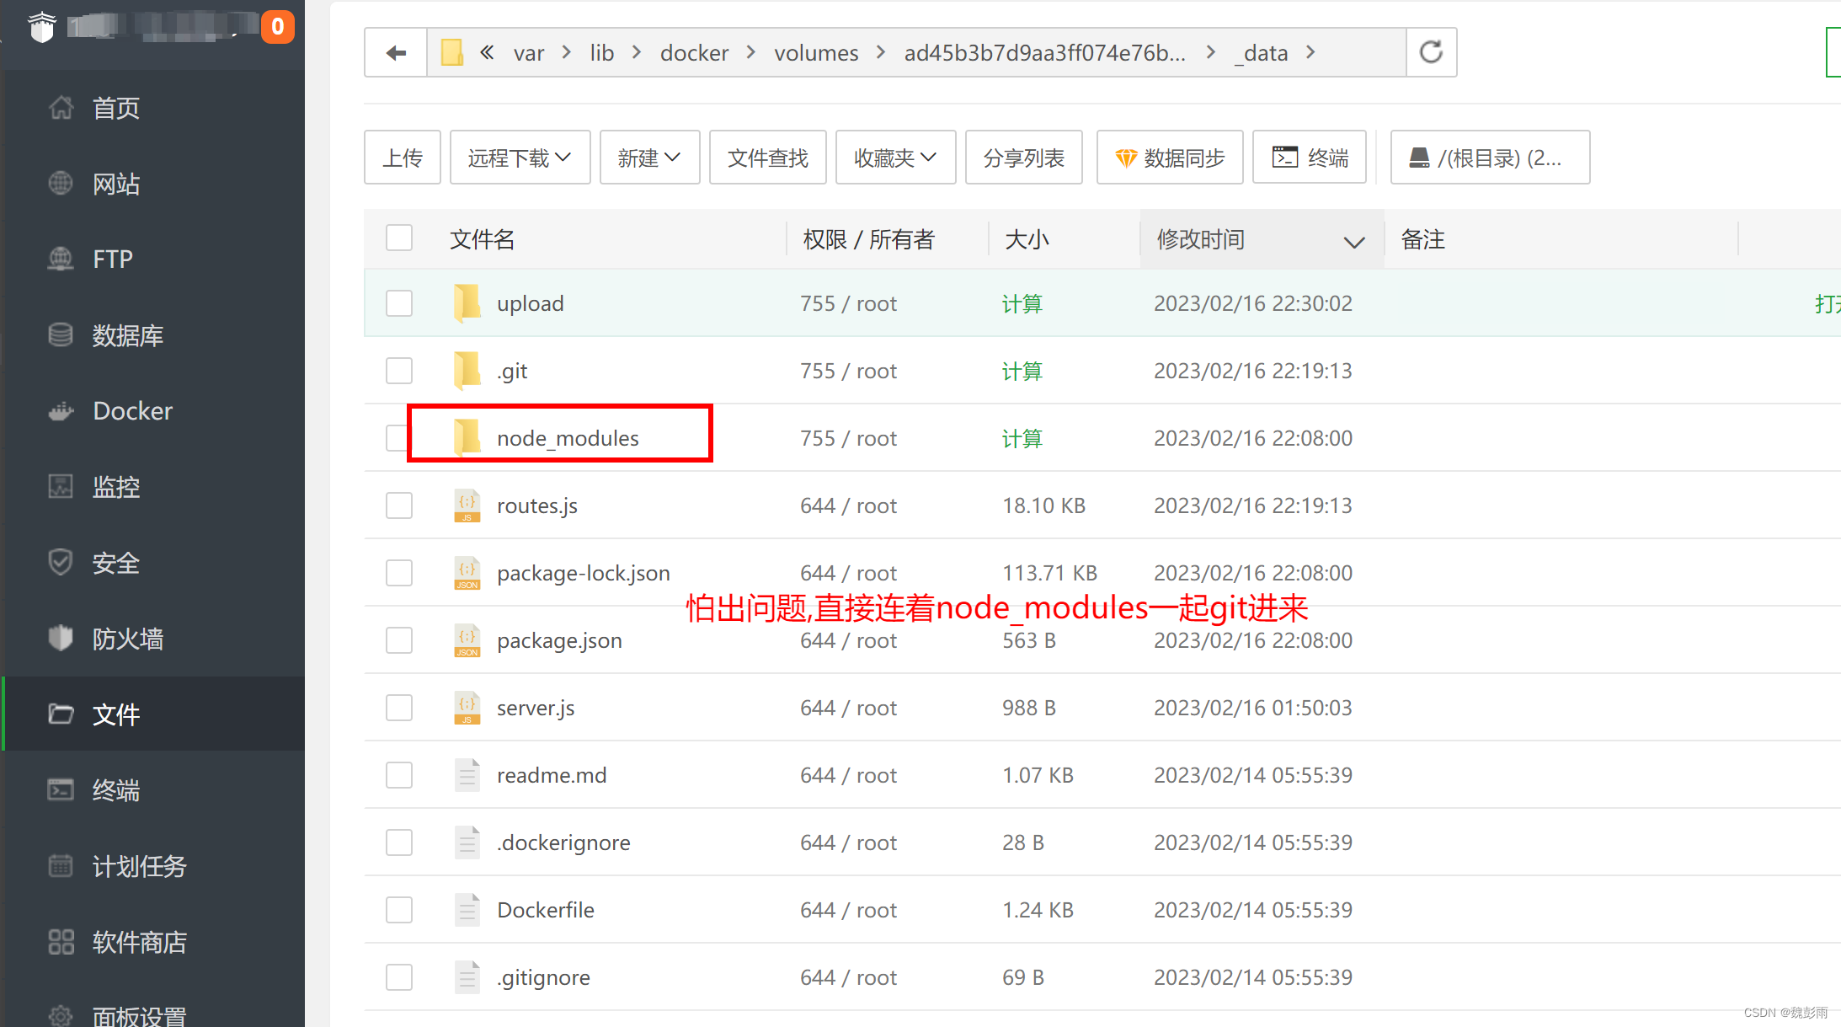Click the 上传 upload button
Image resolution: width=1841 pixels, height=1027 pixels.
403,158
